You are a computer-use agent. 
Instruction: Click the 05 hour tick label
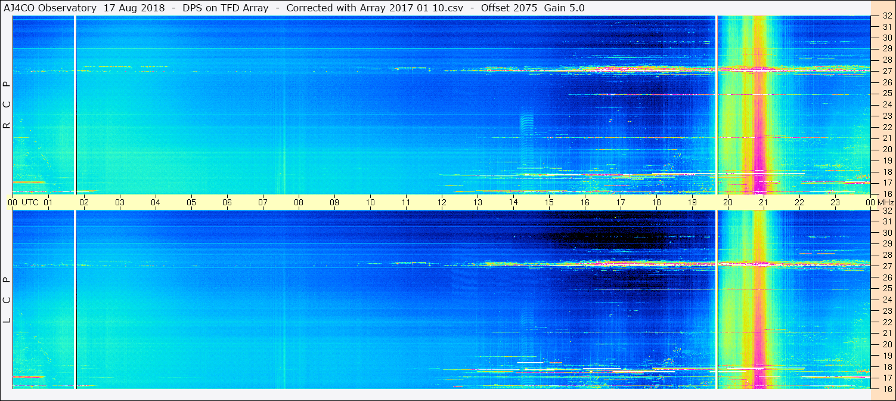(x=191, y=202)
